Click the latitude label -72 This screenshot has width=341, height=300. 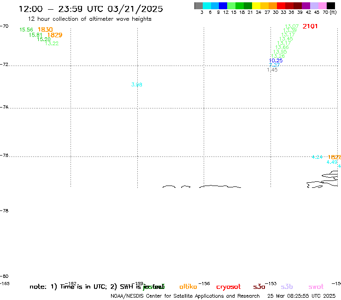4,65
